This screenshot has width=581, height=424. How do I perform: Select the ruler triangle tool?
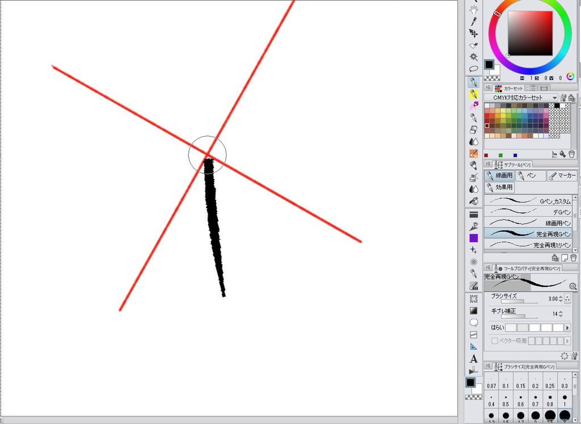[x=474, y=346]
